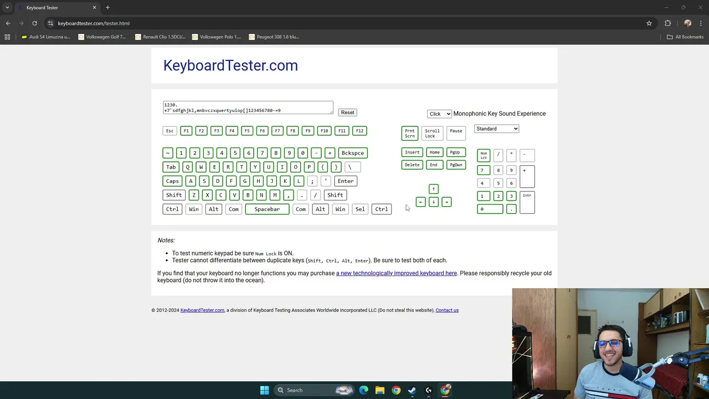Viewport: 709px width, 399px height.
Task: Open File Explorer from taskbar
Action: pyautogui.click(x=379, y=390)
